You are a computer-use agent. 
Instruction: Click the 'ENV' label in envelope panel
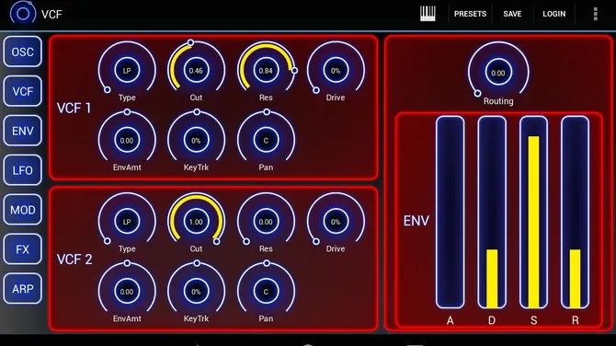[416, 221]
